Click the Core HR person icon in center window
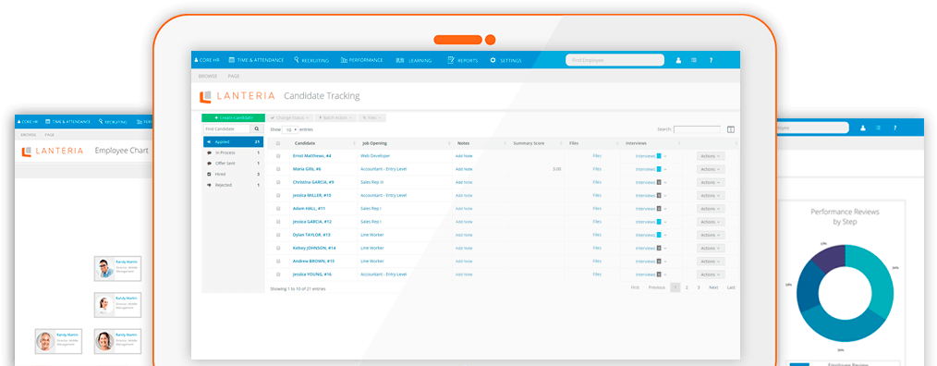Image resolution: width=937 pixels, height=366 pixels. pyautogui.click(x=196, y=60)
